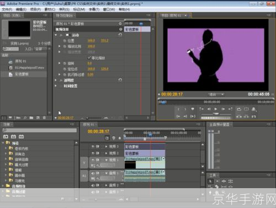This screenshot has width=276, height=208.
Task: Open the 帮助(H) menu
Action: click(x=124, y=9)
